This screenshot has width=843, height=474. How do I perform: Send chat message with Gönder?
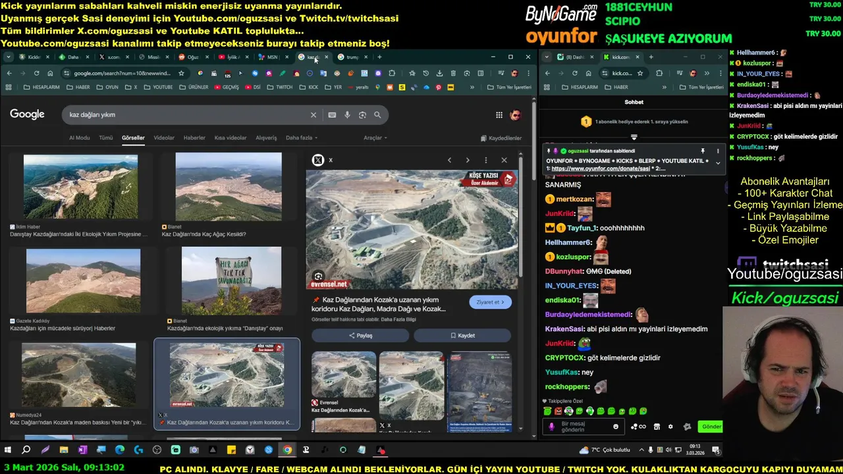coord(711,427)
